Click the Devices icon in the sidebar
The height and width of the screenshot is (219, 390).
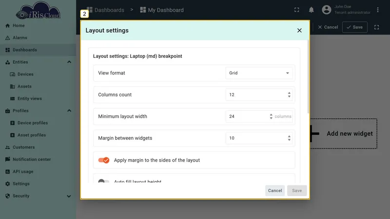coord(13,74)
